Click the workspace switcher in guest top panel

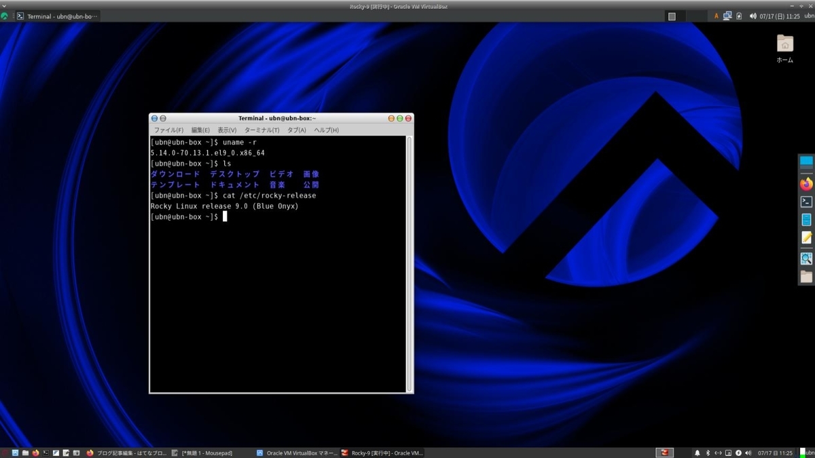click(687, 16)
